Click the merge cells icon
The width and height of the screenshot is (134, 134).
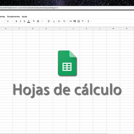(42, 21)
